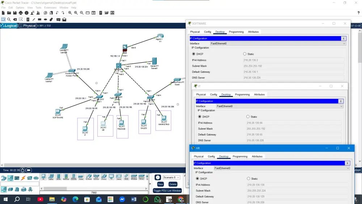This screenshot has height=204, width=362.
Task: Add a Complex PDU with open envelope icon
Action: [x=64, y=20]
